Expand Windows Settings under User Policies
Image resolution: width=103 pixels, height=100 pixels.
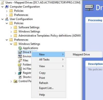[11, 32]
